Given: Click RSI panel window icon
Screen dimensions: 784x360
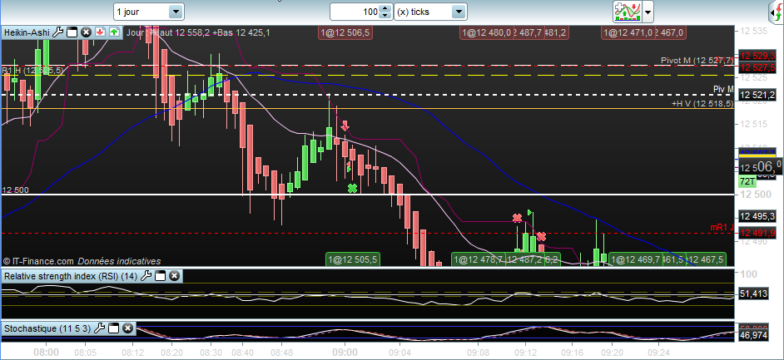Looking at the screenshot, I should point(160,276).
